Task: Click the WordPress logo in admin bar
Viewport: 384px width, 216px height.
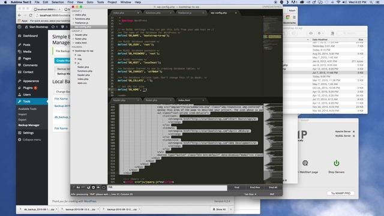Action: [x=20, y=26]
